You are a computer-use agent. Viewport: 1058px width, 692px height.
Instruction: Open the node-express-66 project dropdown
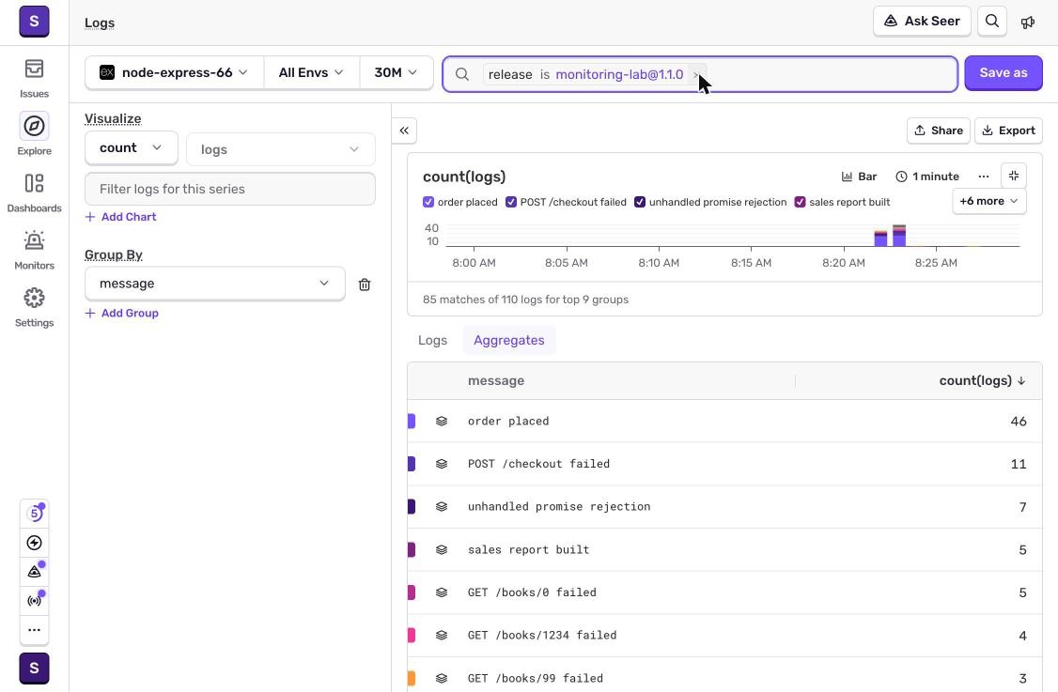click(174, 73)
